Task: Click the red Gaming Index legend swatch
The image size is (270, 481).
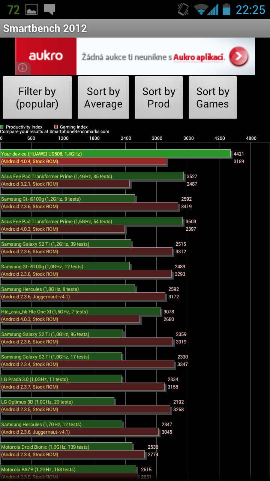Action: coord(56,127)
